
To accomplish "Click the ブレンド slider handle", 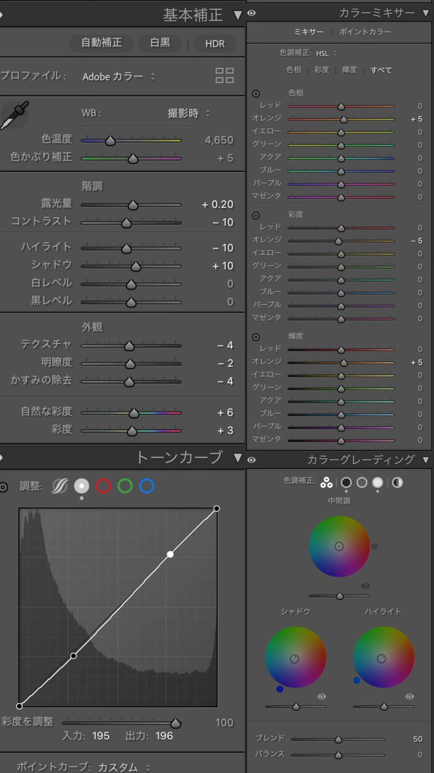I will click(338, 740).
